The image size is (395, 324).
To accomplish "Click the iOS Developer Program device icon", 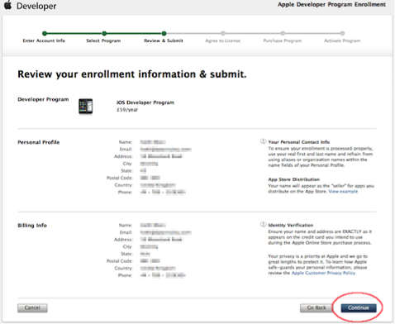I will click(x=86, y=107).
